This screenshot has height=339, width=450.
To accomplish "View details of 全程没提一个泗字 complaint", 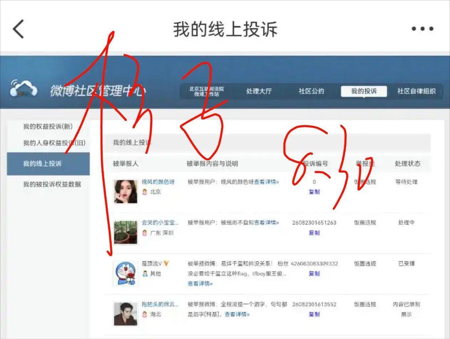I will pos(237,314).
